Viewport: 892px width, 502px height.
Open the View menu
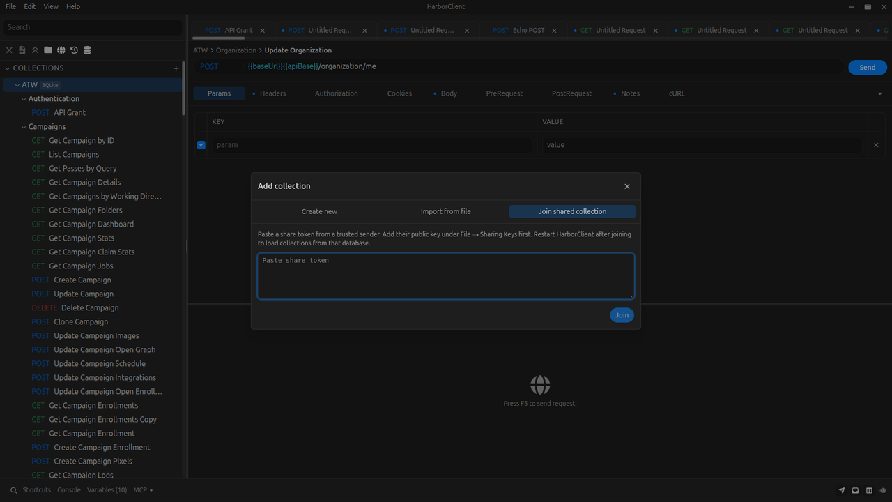click(51, 6)
